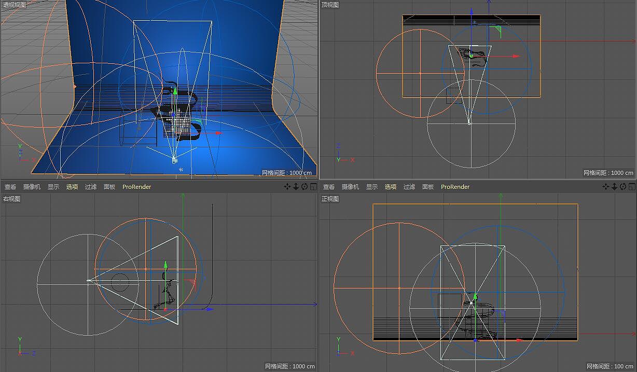Open 过滤 menu in the front view
The width and height of the screenshot is (637, 372).
pyautogui.click(x=409, y=187)
